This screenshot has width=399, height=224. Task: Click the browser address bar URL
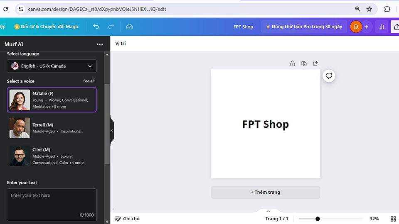click(97, 9)
